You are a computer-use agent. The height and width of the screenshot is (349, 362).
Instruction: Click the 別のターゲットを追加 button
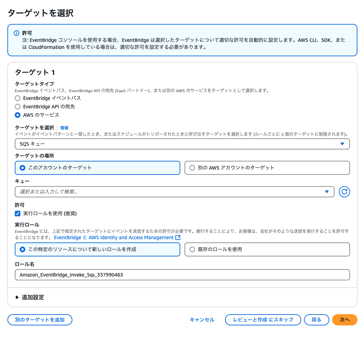[40, 320]
